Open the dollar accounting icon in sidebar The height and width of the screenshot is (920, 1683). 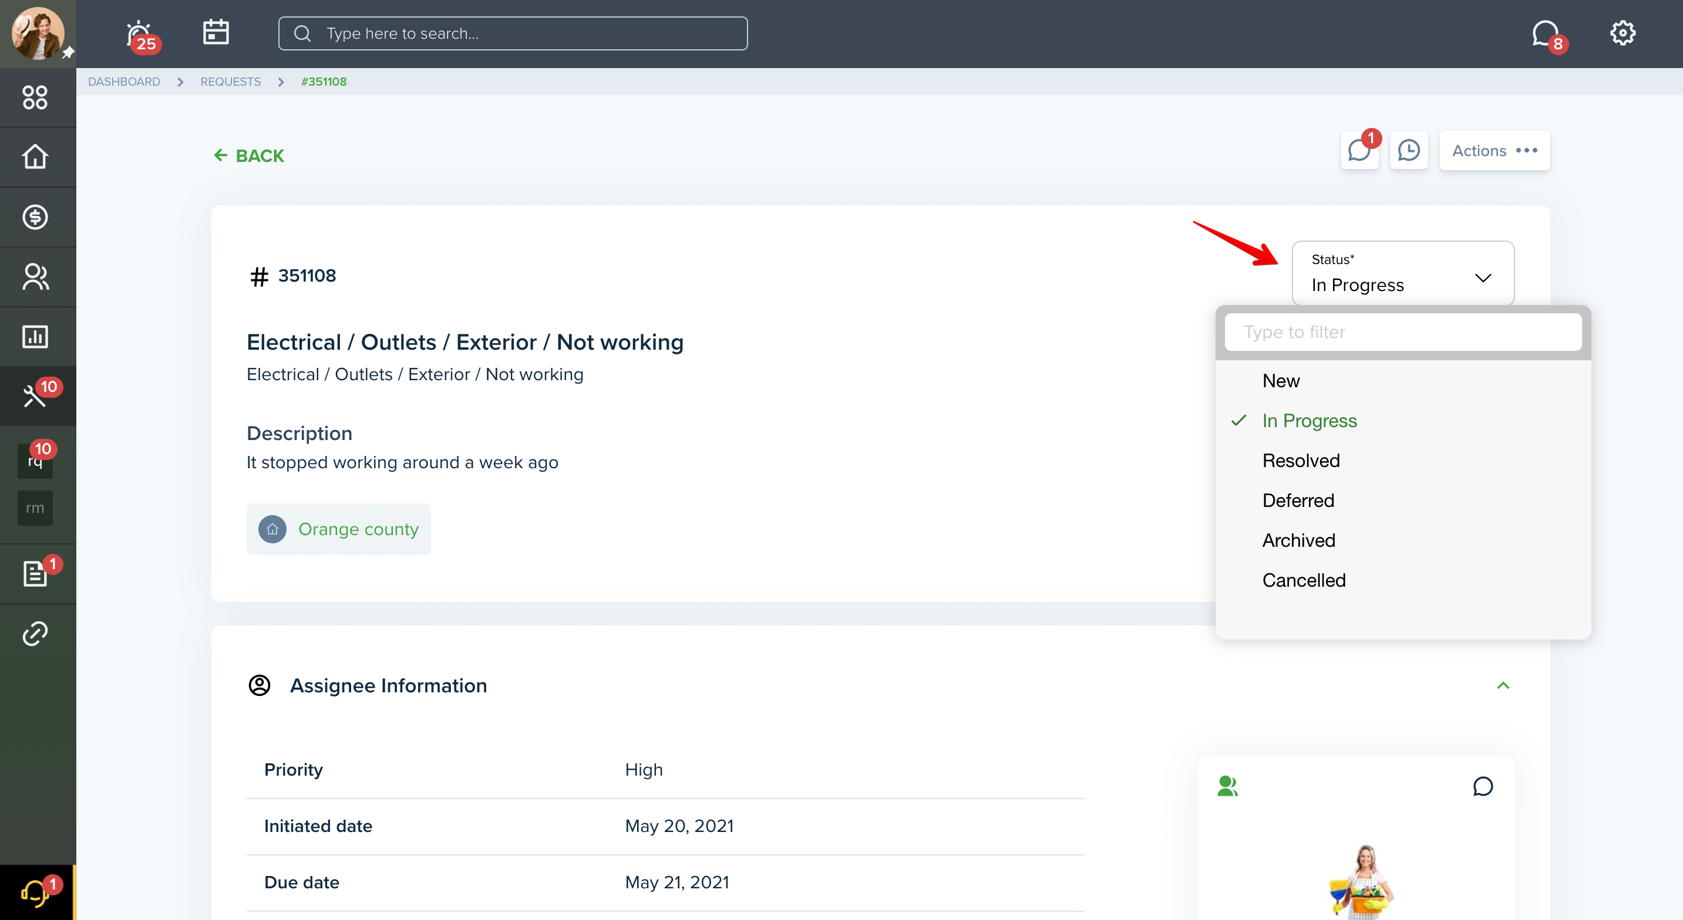(x=35, y=217)
